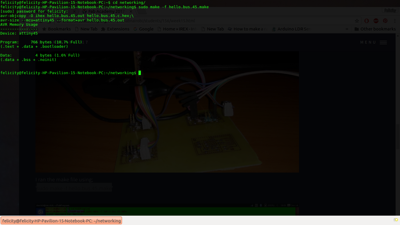
Task: Click the 'Program: 766 bytes (18.7% Full)' line
Action: [x=41, y=42]
